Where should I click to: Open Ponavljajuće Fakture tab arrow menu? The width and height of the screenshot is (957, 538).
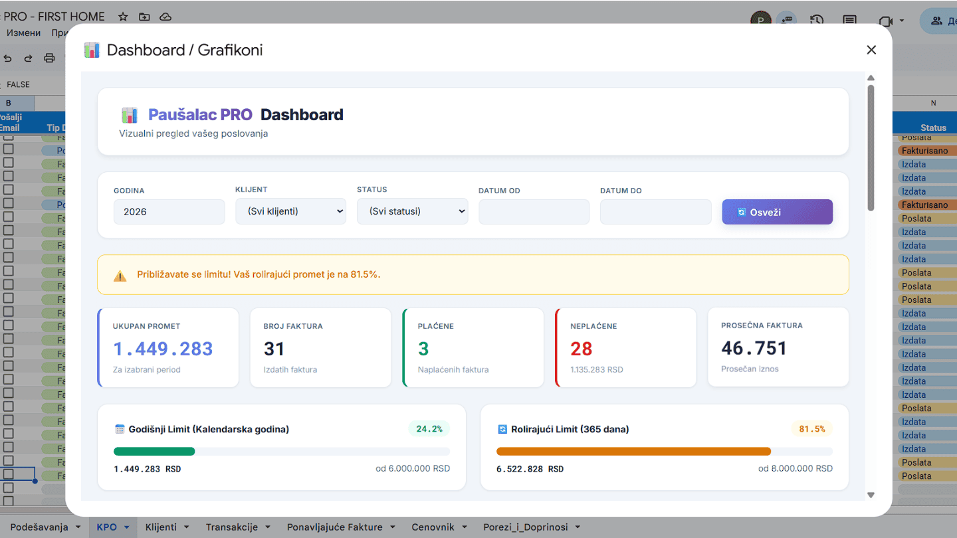click(x=392, y=527)
